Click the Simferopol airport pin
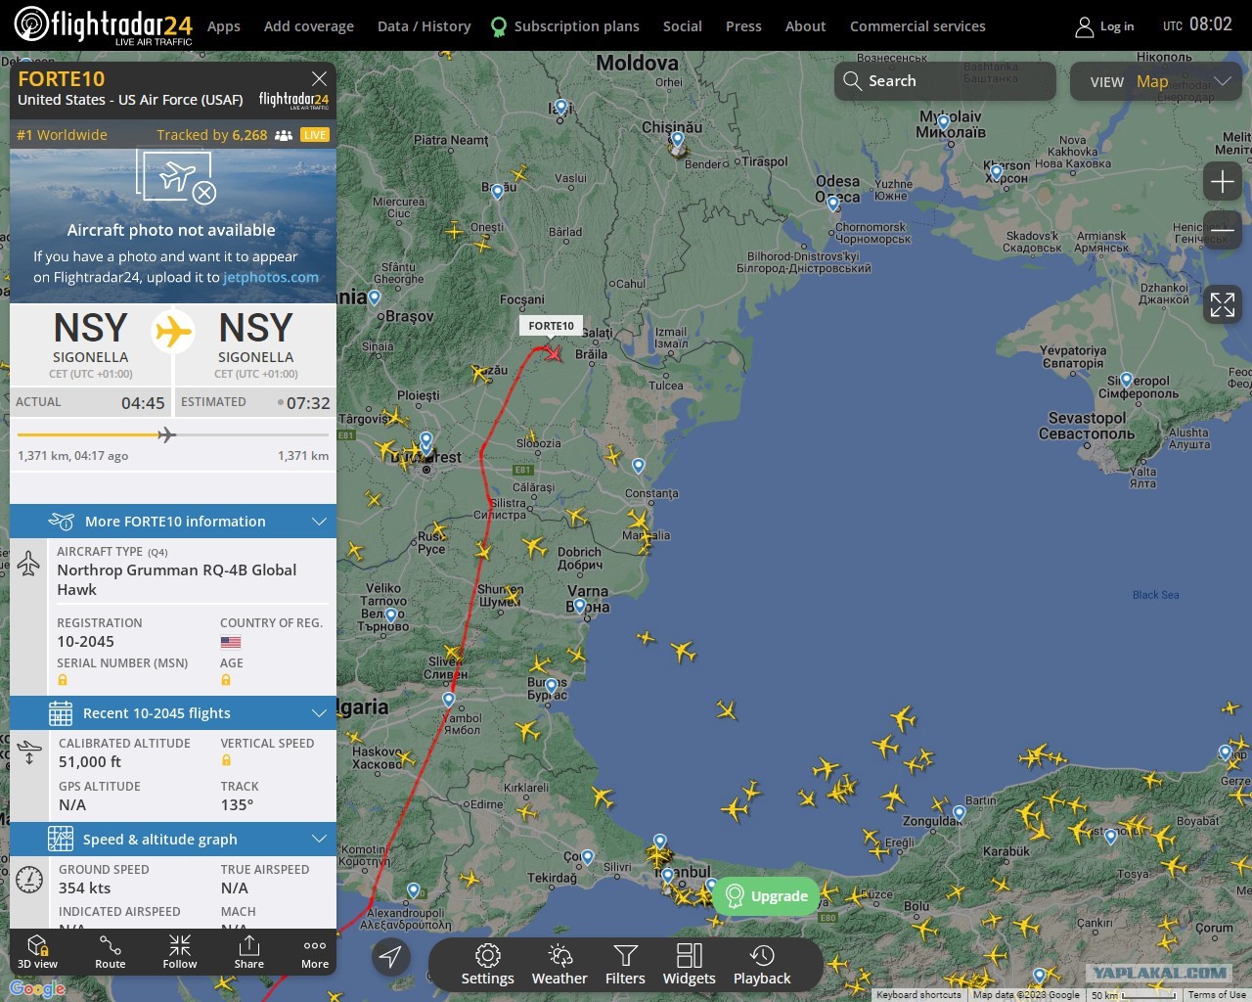Screen dimensions: 1252x1002 point(1126,380)
